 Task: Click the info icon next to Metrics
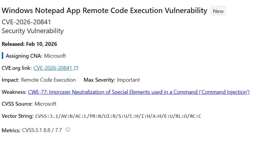68,130
